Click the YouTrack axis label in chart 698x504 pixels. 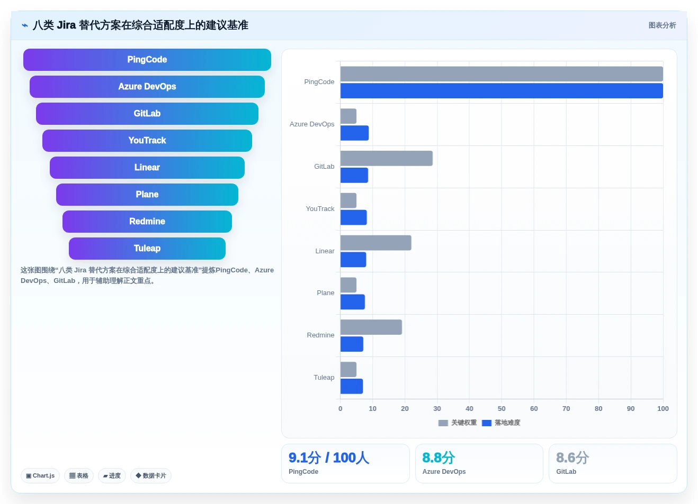pos(320,209)
